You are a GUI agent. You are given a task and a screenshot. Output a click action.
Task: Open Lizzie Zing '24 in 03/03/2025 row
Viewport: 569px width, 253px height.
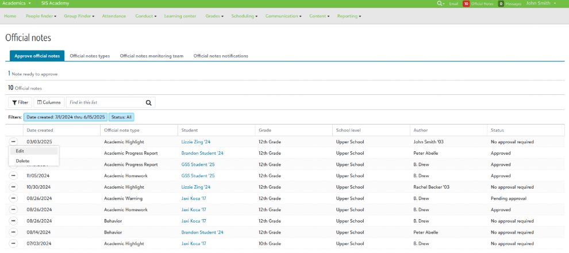tap(195, 141)
